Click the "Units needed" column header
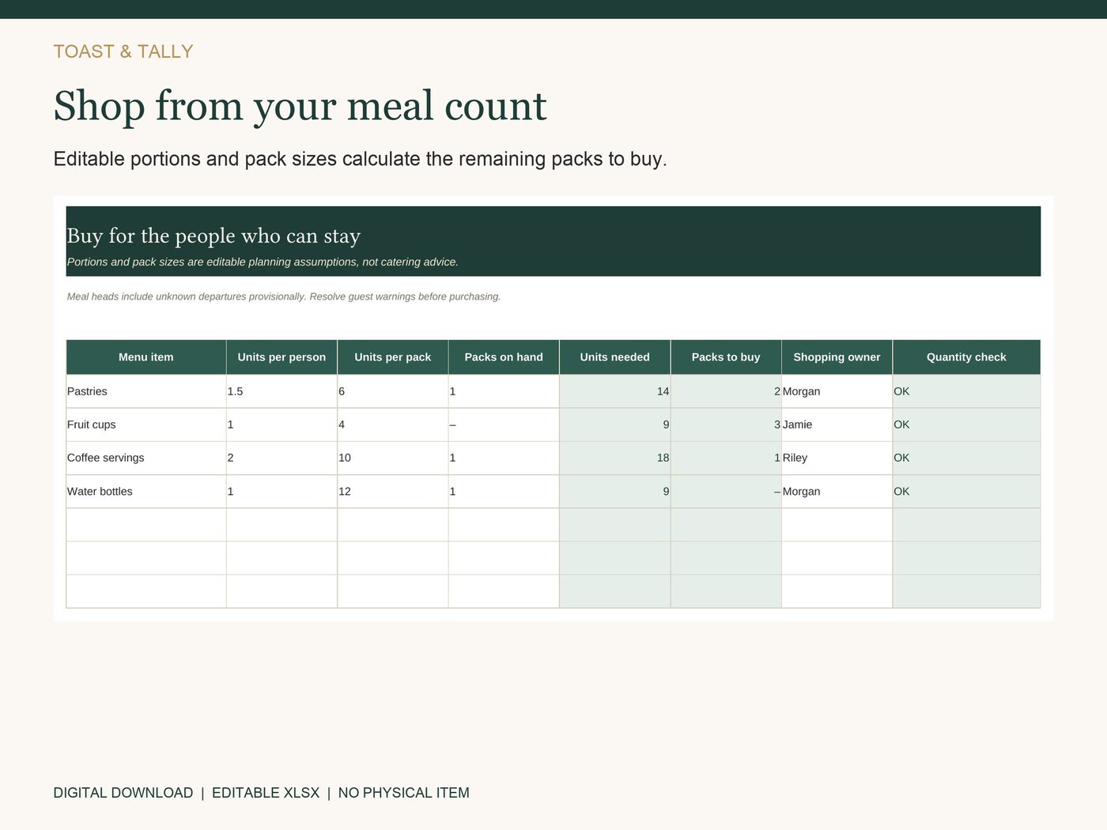Image resolution: width=1107 pixels, height=830 pixels. 615,357
